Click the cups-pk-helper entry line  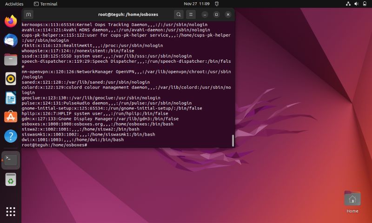click(126, 38)
